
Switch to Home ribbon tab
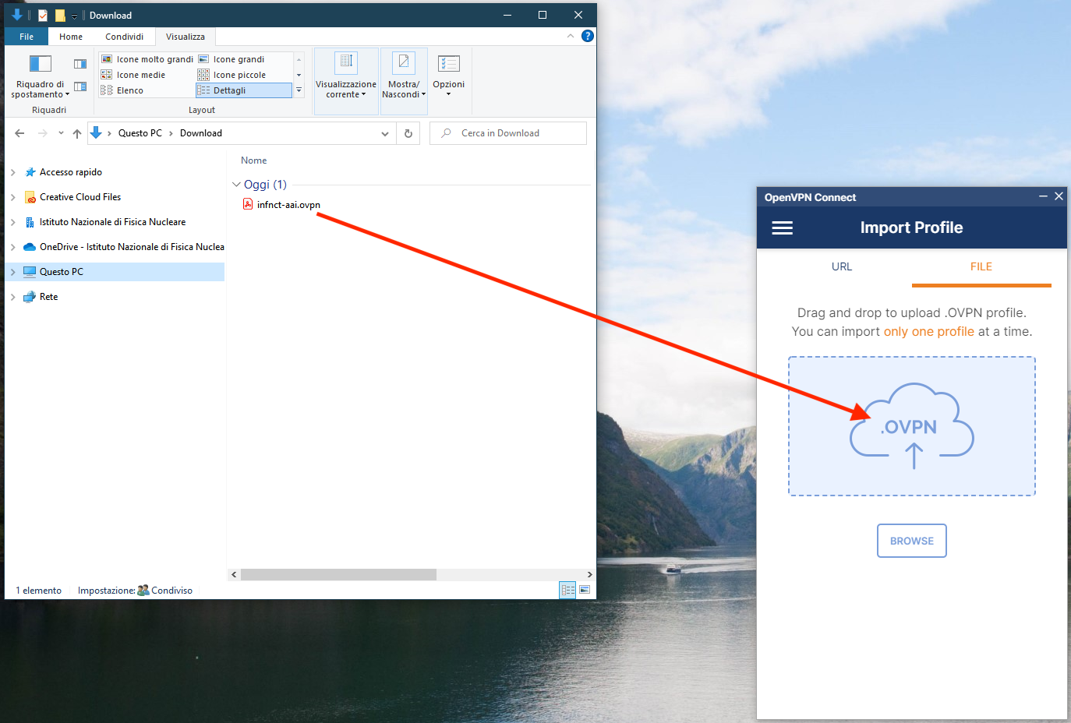[x=71, y=37]
